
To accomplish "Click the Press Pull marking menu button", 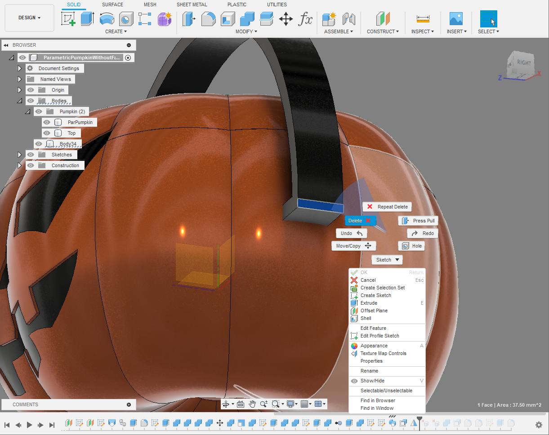I will (418, 221).
